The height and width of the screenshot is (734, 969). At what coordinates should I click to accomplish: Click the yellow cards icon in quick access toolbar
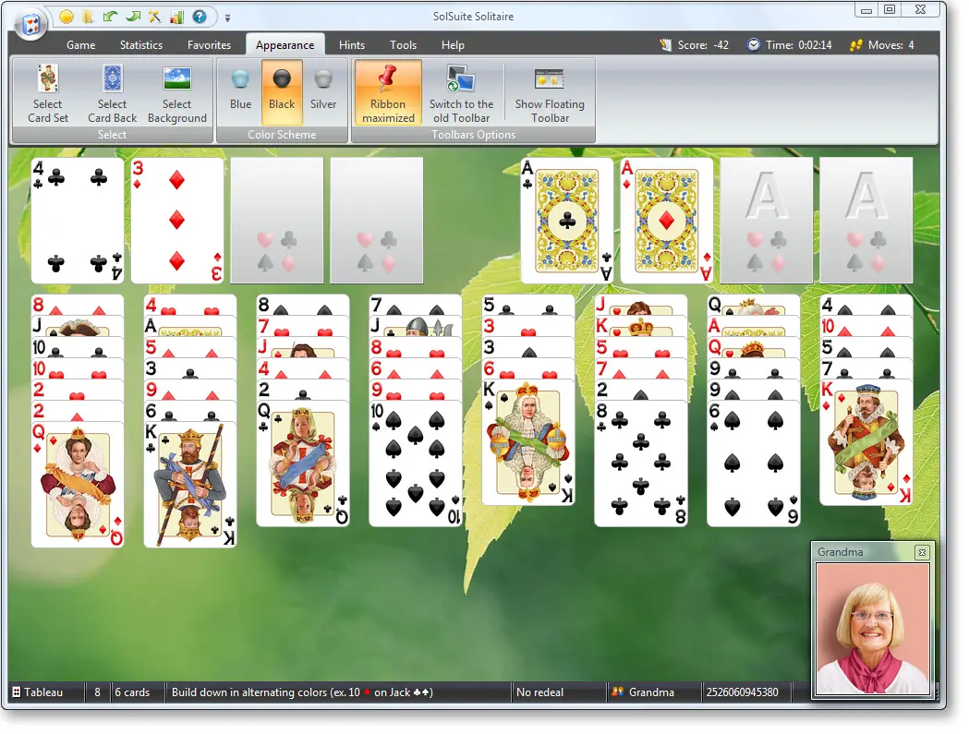point(87,17)
